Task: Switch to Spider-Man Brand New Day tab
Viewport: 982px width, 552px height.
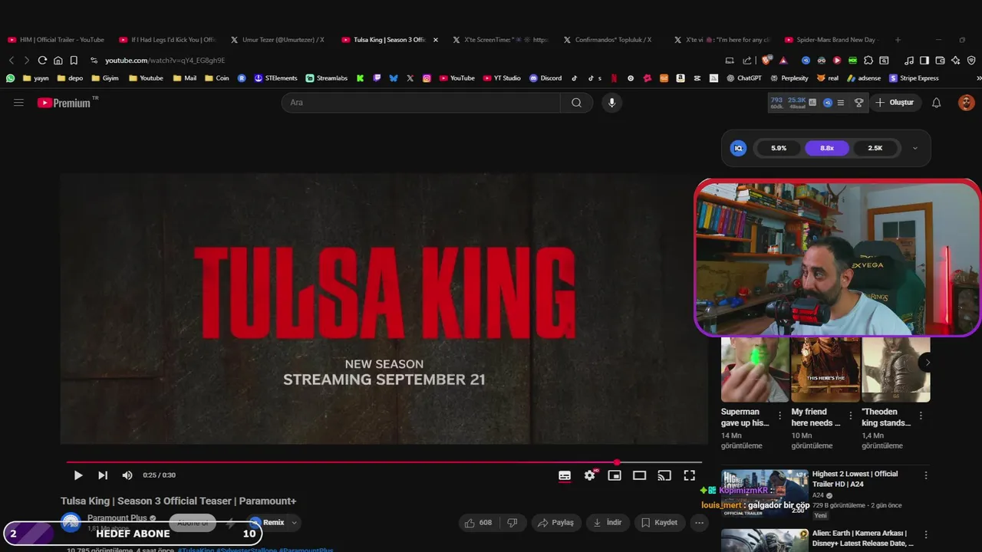Action: pos(832,40)
